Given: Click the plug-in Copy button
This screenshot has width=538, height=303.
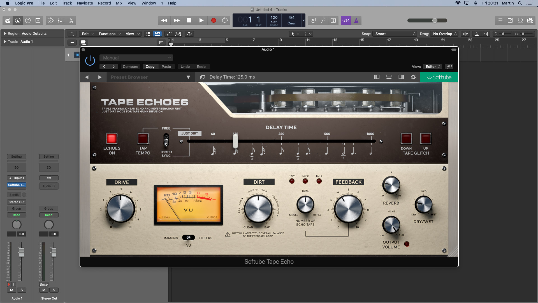Looking at the screenshot, I should [150, 67].
